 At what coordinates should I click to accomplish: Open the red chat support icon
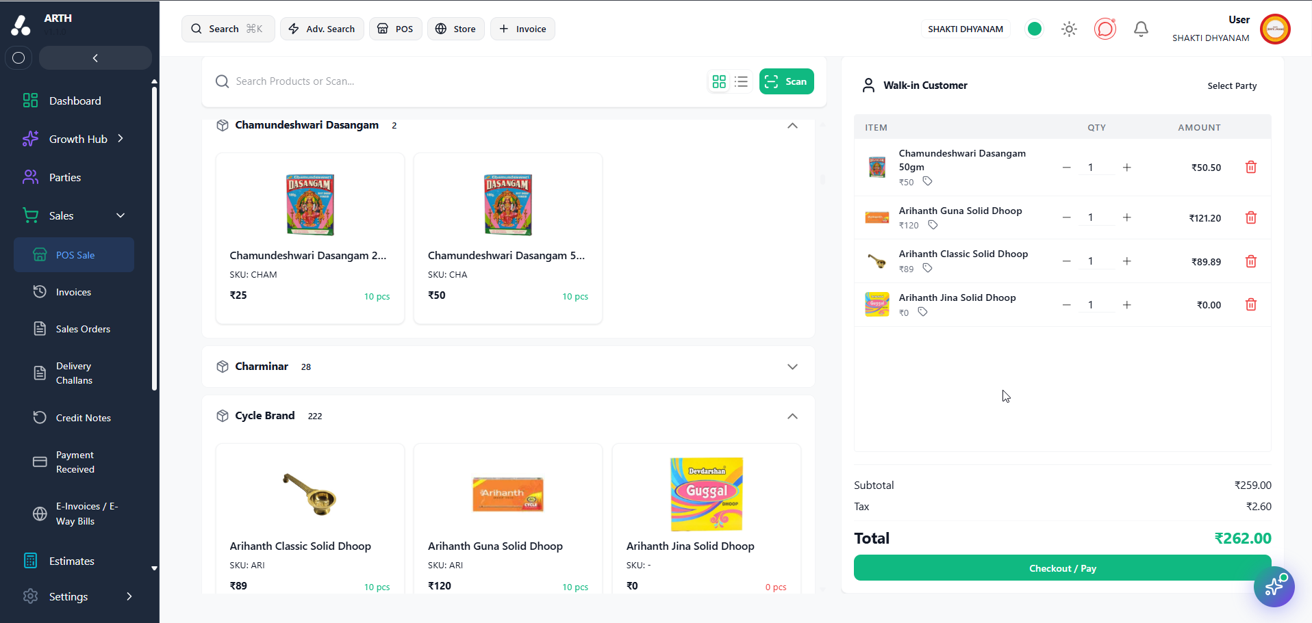(1105, 29)
